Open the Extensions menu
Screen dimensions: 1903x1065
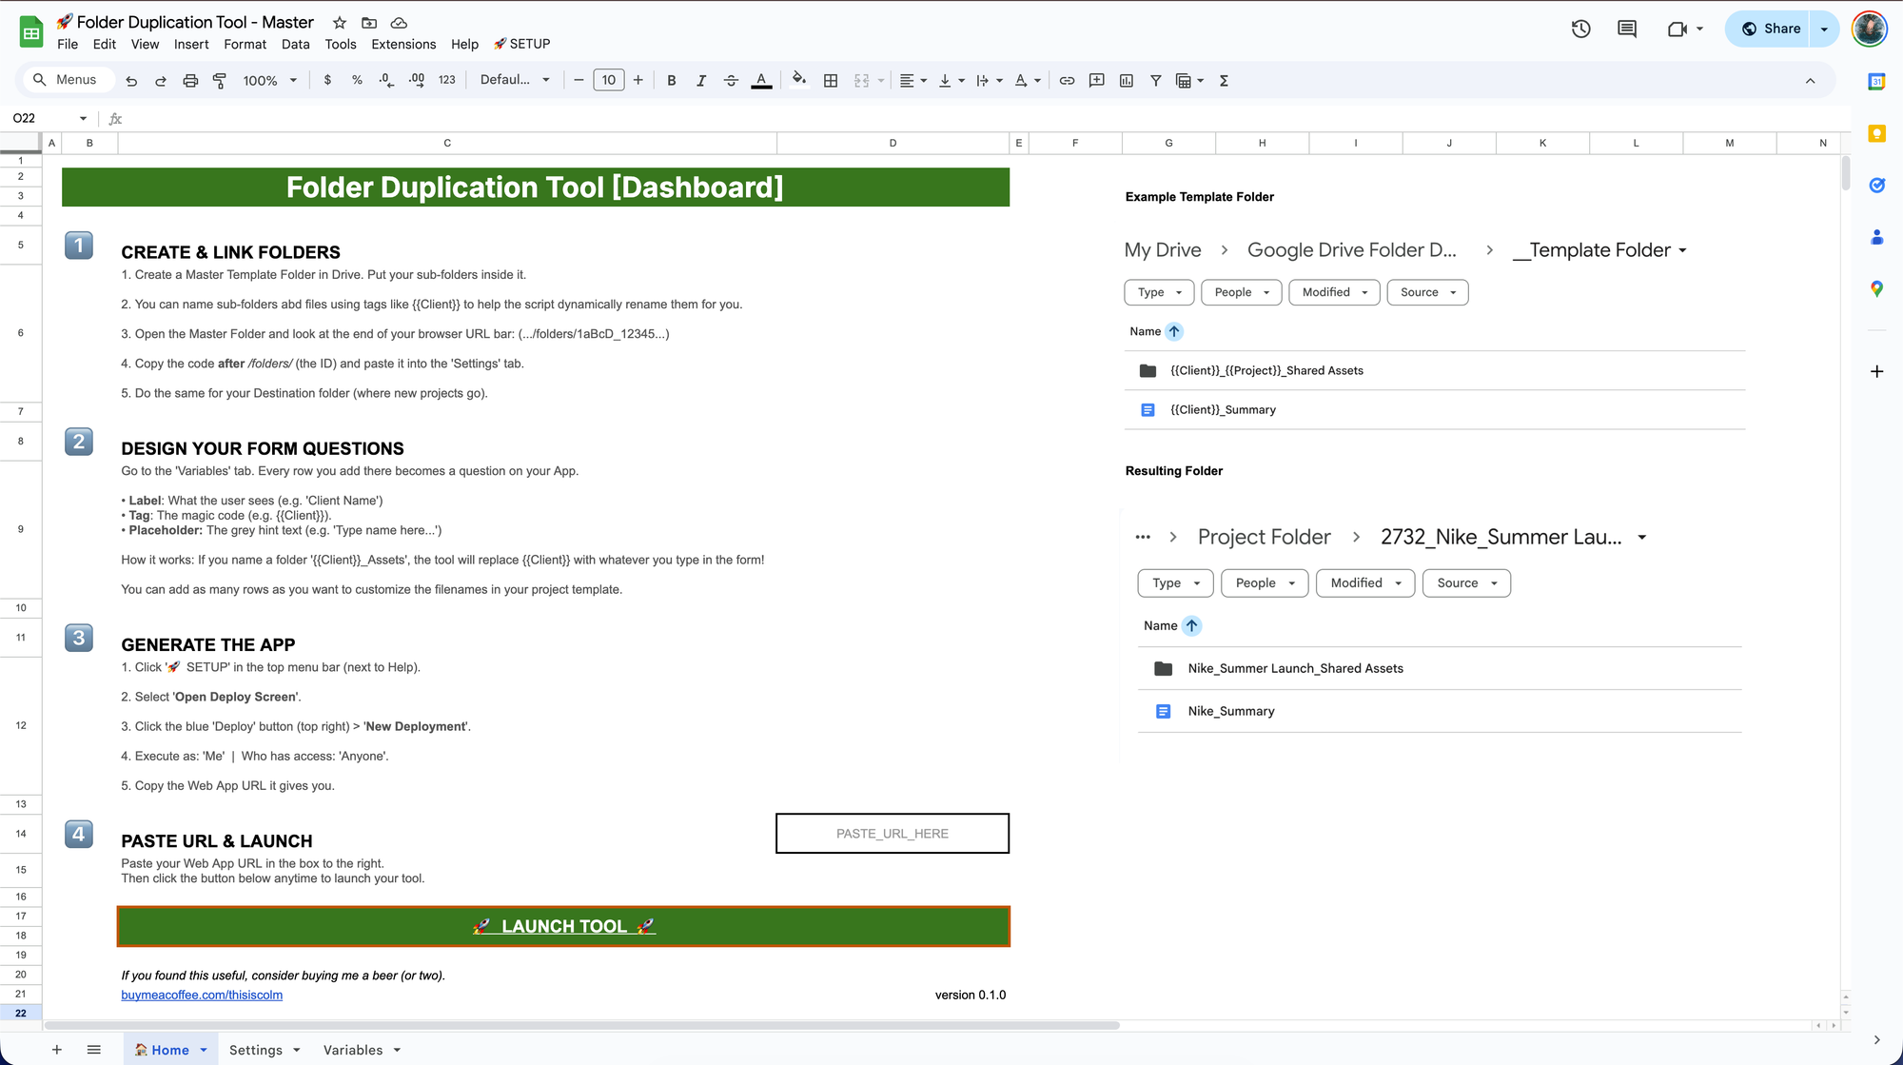click(x=403, y=44)
